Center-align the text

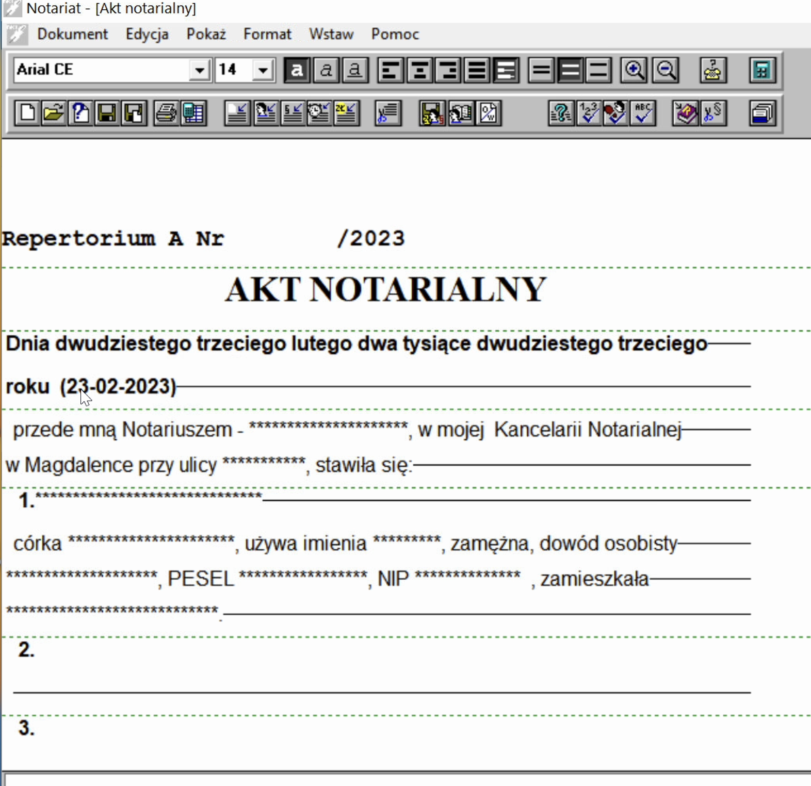420,70
